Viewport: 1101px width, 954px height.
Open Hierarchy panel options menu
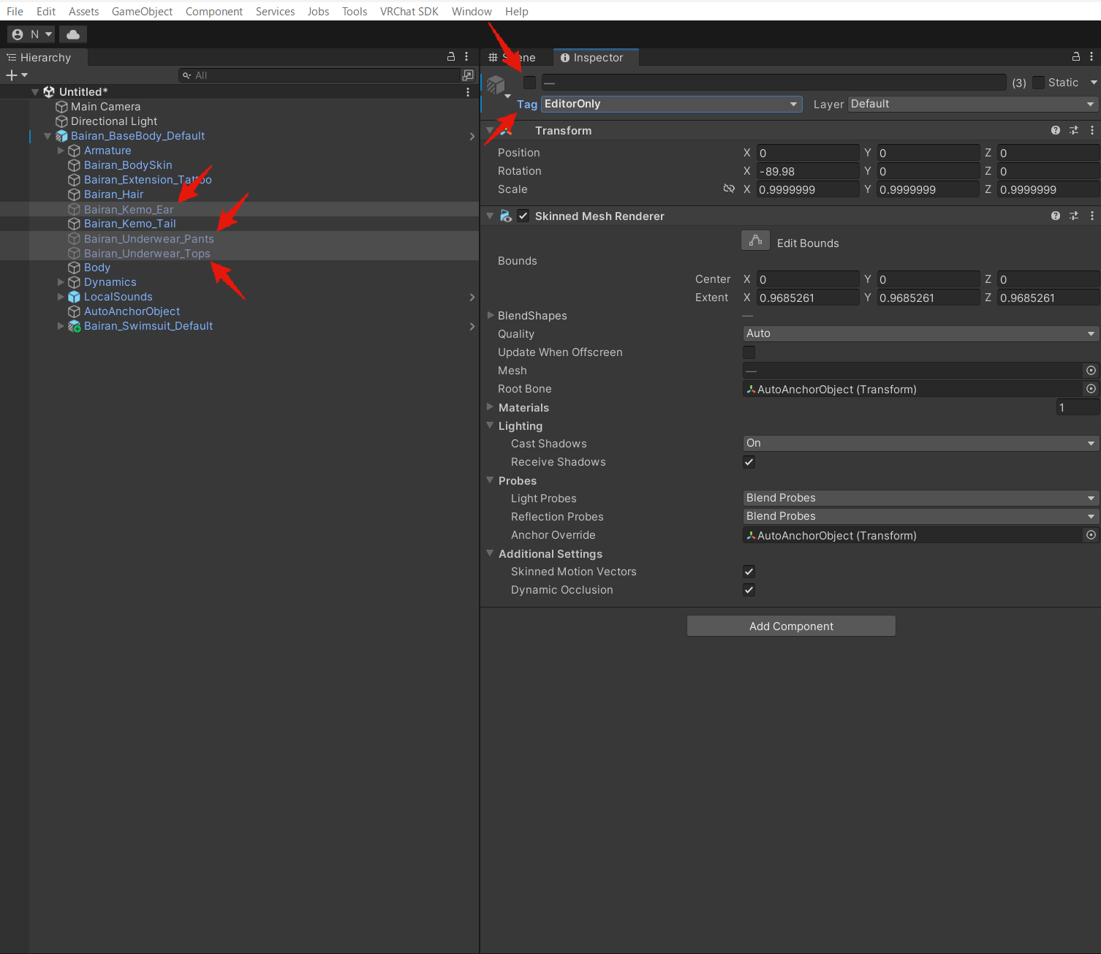click(466, 56)
